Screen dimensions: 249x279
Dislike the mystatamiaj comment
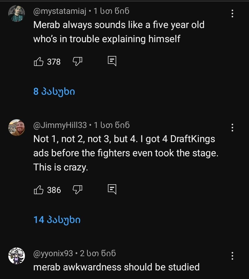point(77,62)
